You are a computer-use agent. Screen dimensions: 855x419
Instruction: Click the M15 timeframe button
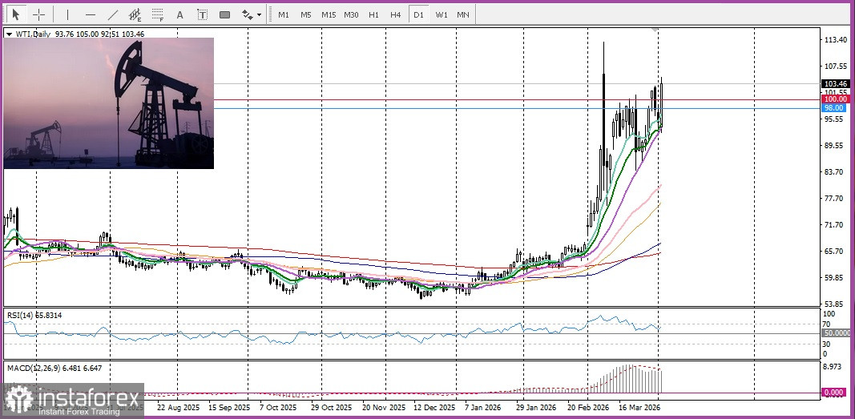point(329,14)
